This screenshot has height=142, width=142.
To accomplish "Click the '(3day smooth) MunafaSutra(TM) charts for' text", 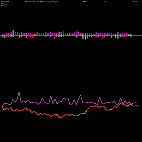I will pyautogui.click(x=41, y=2).
